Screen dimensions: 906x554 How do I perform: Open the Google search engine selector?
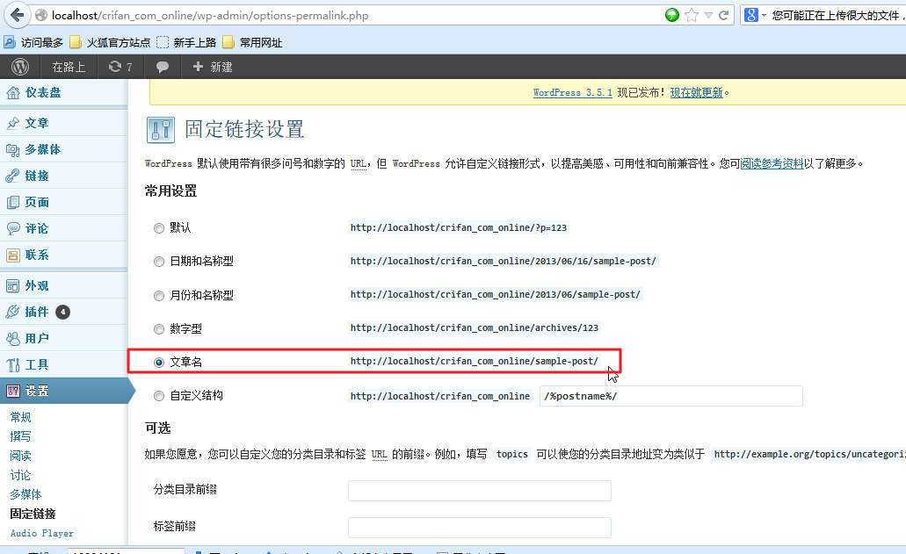(x=755, y=16)
